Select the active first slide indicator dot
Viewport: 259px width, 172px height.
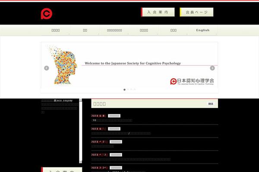[125, 89]
